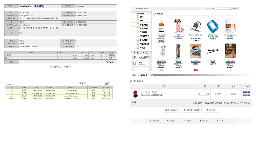Viewport: 268px width, 145px height.
Task: Click the 바잇미 소다 장난감 cart item name
Action: coord(149,92)
